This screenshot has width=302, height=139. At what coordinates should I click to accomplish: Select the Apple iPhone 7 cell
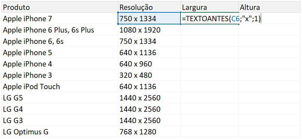[x=60, y=19]
